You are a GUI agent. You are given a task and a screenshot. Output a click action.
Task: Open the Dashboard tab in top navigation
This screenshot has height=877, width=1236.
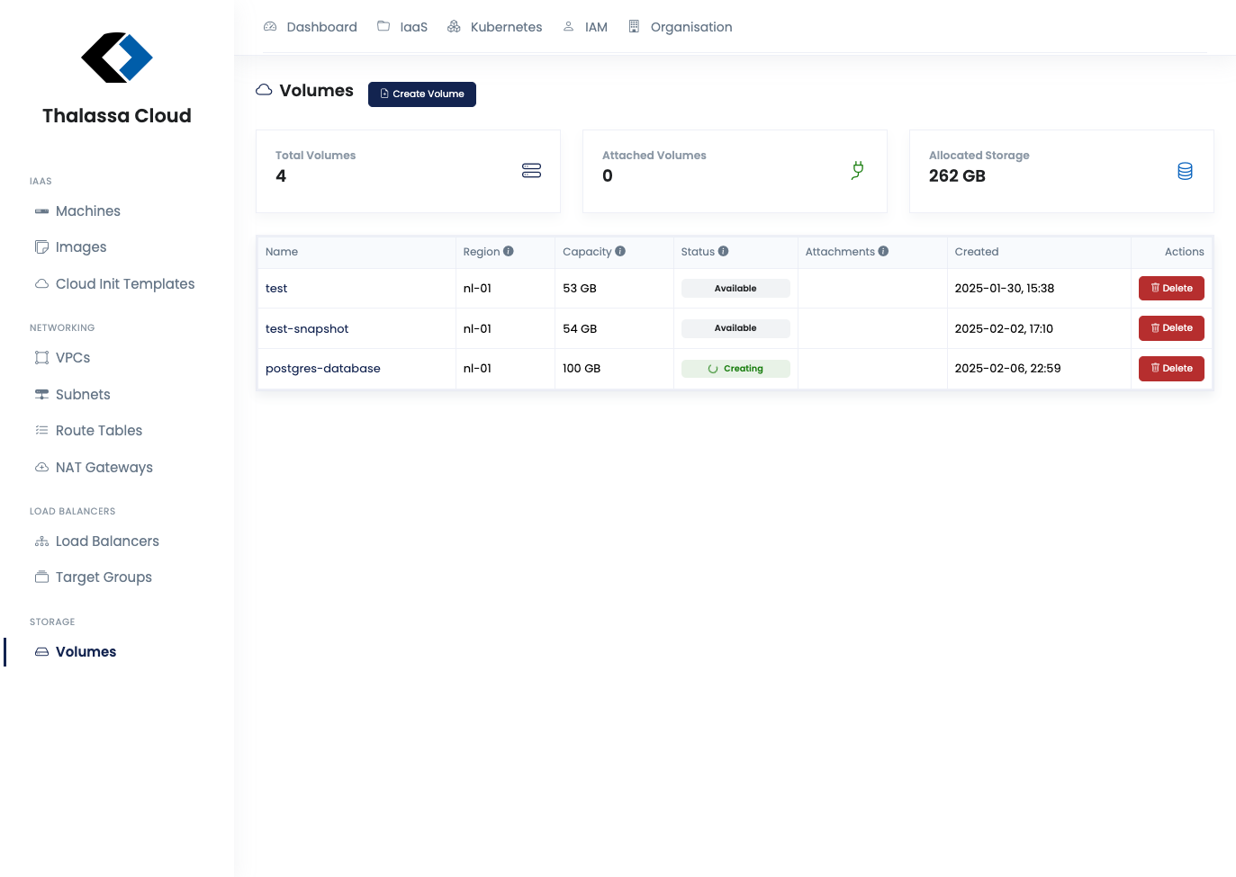(311, 27)
